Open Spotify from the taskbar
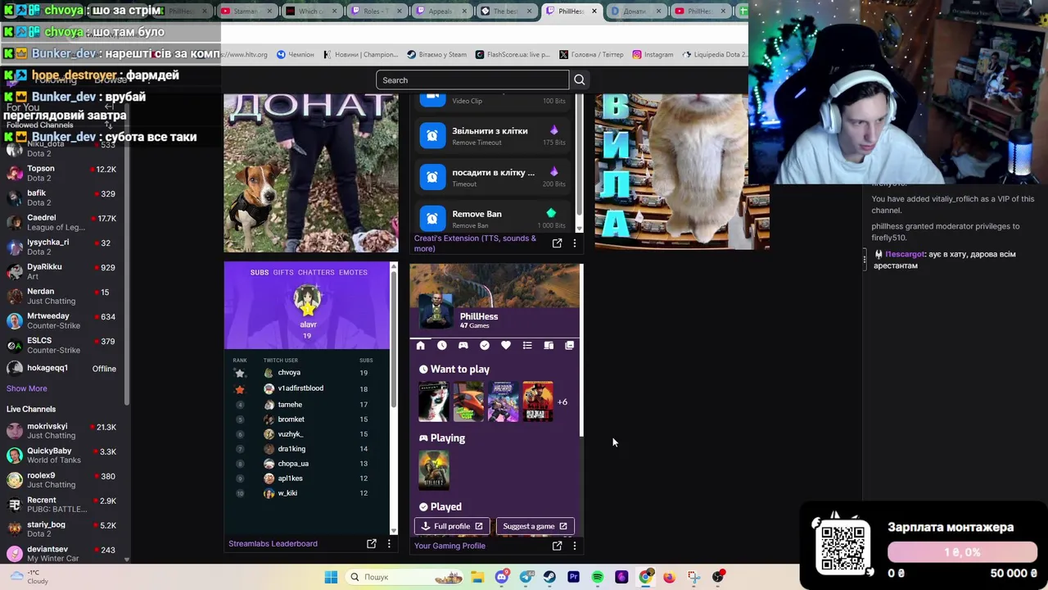Screen dimensions: 1048x590 click(x=598, y=577)
